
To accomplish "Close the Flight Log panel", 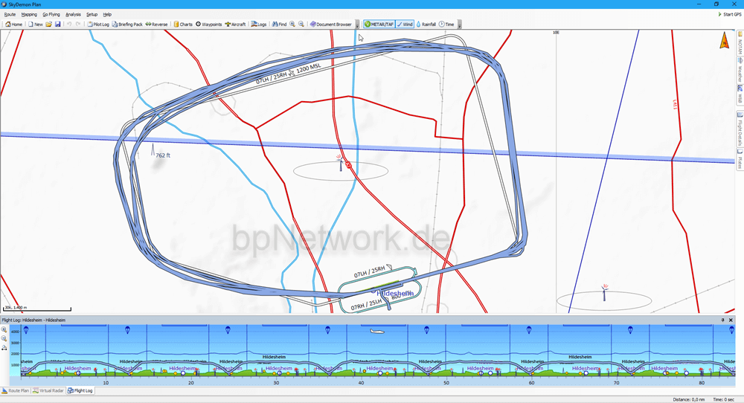I will (x=731, y=320).
